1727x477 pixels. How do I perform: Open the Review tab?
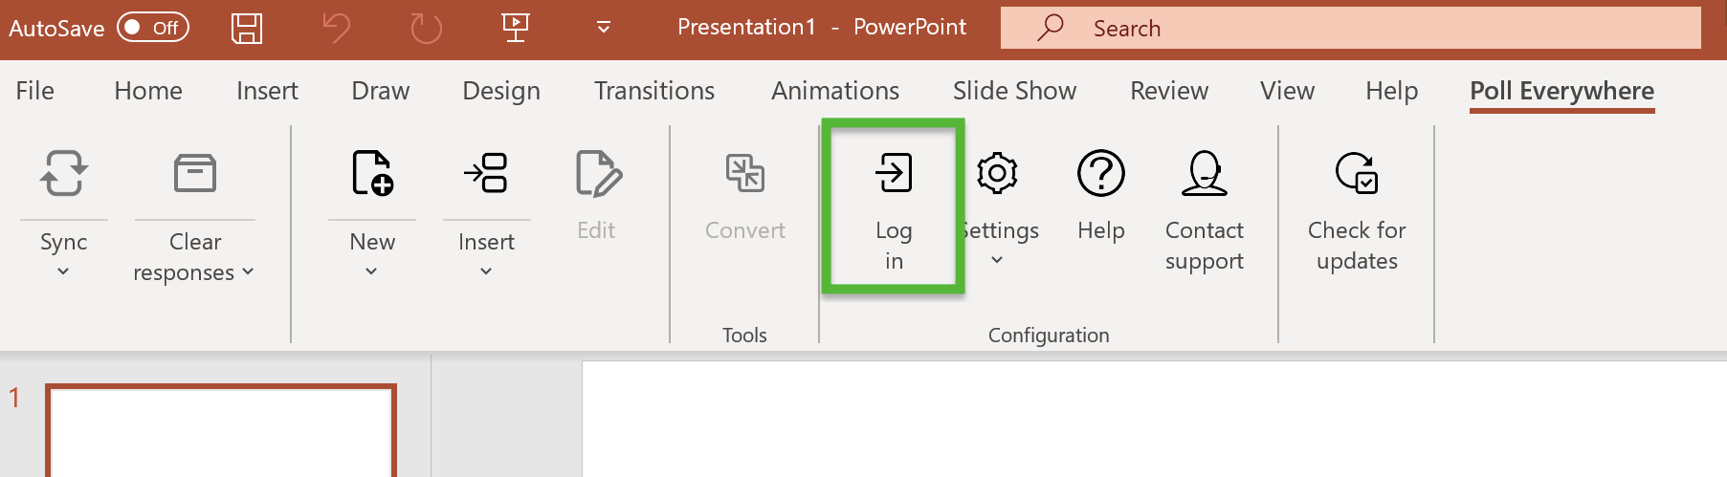pos(1169,91)
